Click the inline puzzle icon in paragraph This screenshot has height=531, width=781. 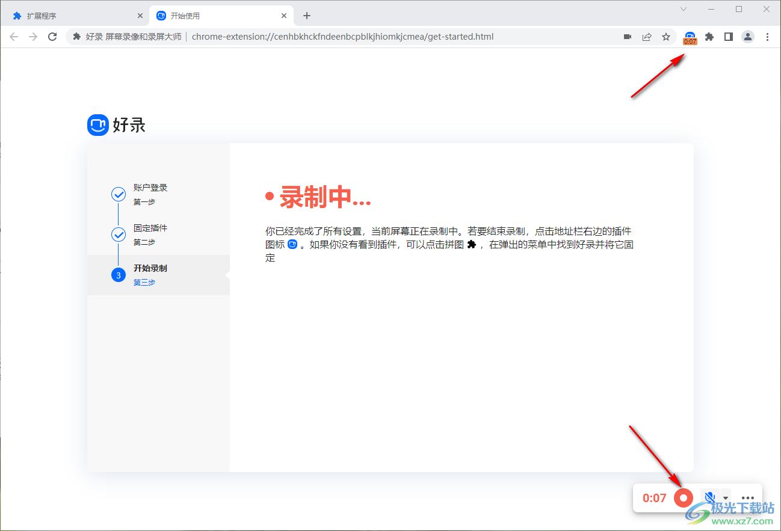click(471, 244)
